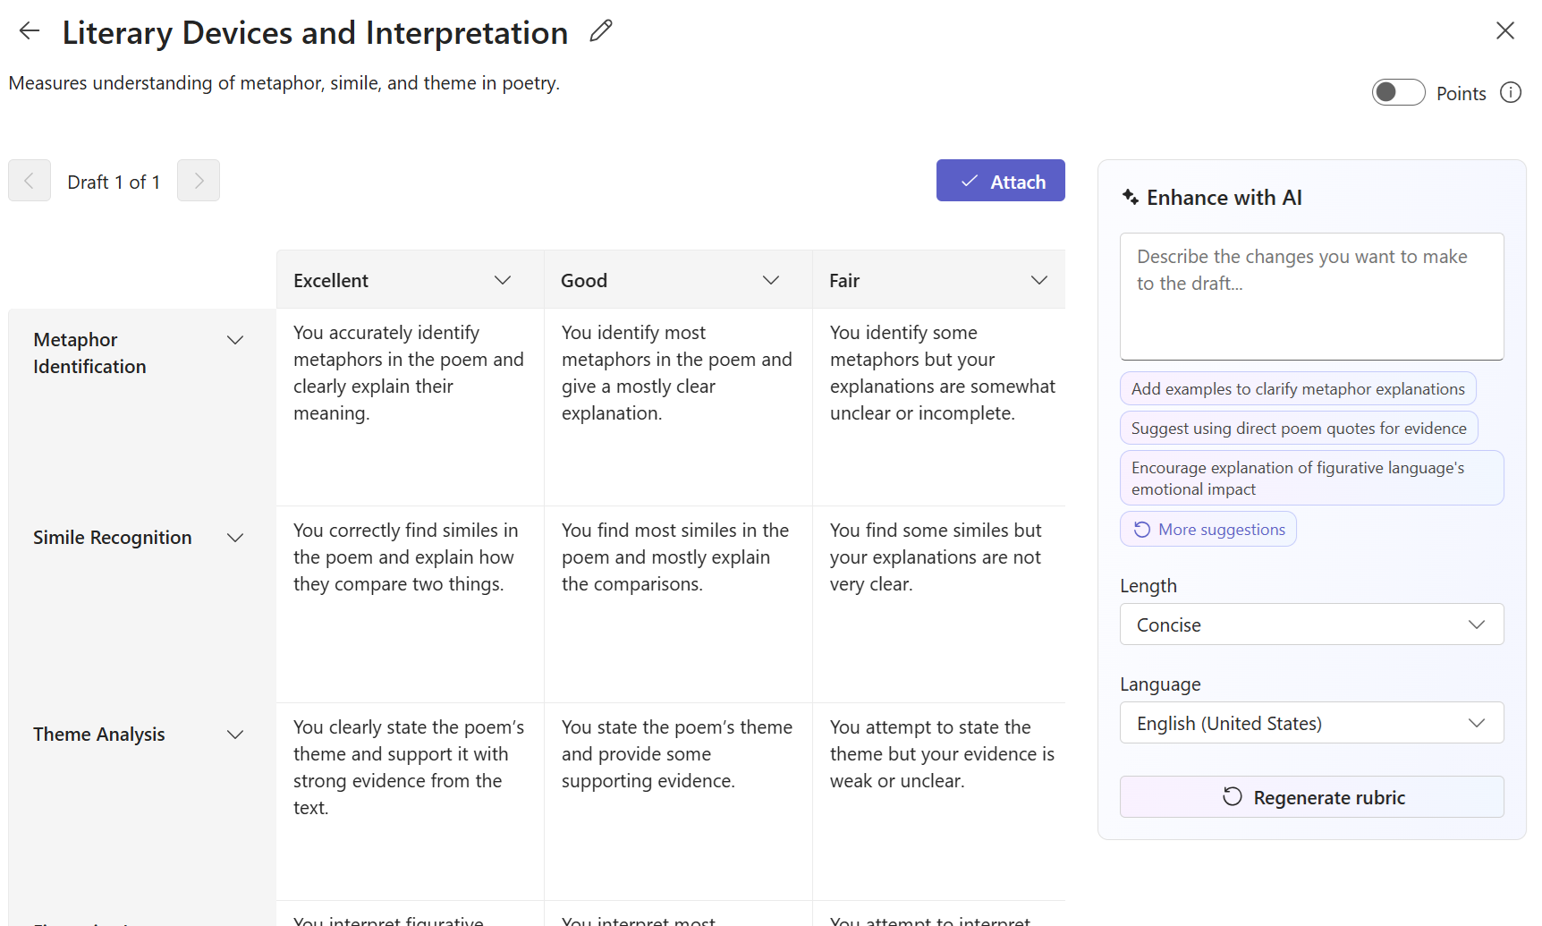Viewport: 1542px width, 926px height.
Task: Click the Fair column heading text
Action: pyautogui.click(x=844, y=281)
